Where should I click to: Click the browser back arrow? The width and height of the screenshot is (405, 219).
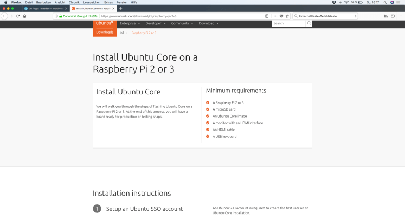pos(4,16)
